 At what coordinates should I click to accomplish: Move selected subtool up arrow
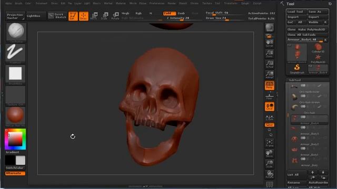[313, 172]
